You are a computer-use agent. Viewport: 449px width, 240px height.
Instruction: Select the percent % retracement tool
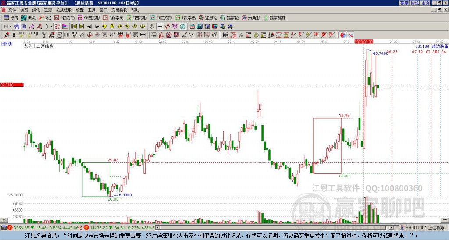click(241, 35)
